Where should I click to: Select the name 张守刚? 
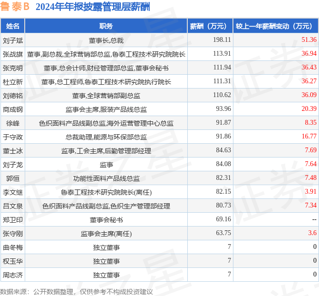coord(13,234)
